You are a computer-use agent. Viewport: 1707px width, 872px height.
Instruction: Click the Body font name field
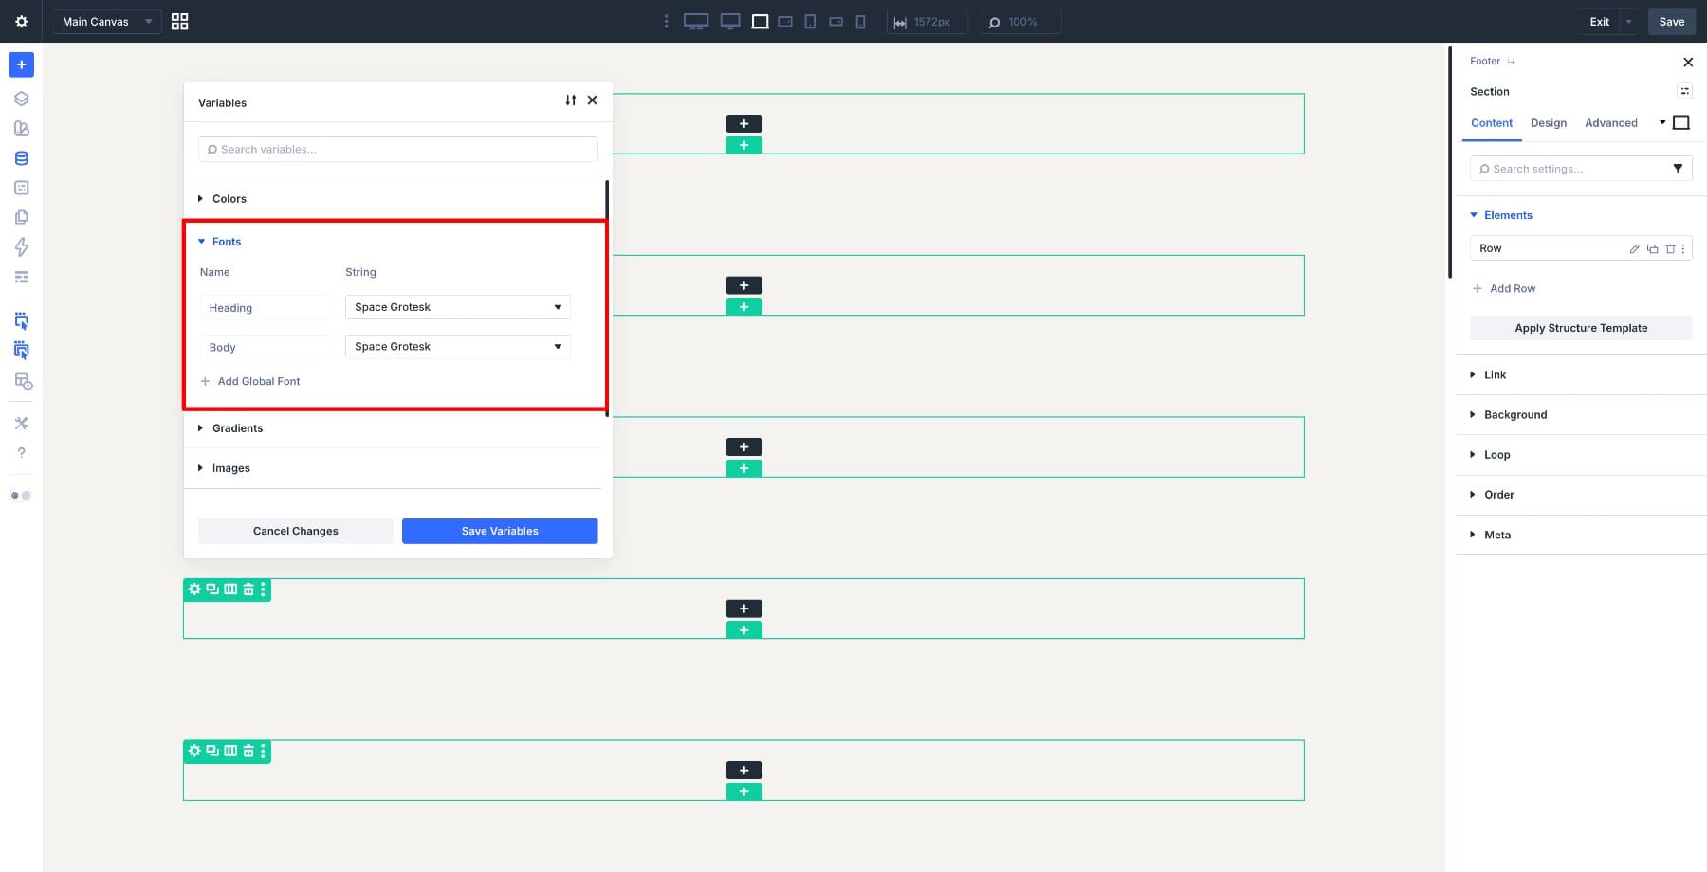click(x=266, y=347)
